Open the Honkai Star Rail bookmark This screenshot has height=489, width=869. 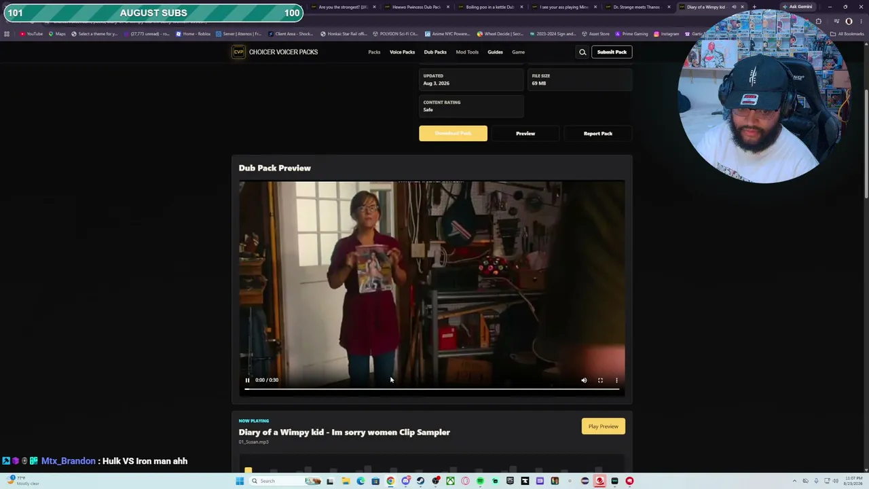pyautogui.click(x=344, y=34)
